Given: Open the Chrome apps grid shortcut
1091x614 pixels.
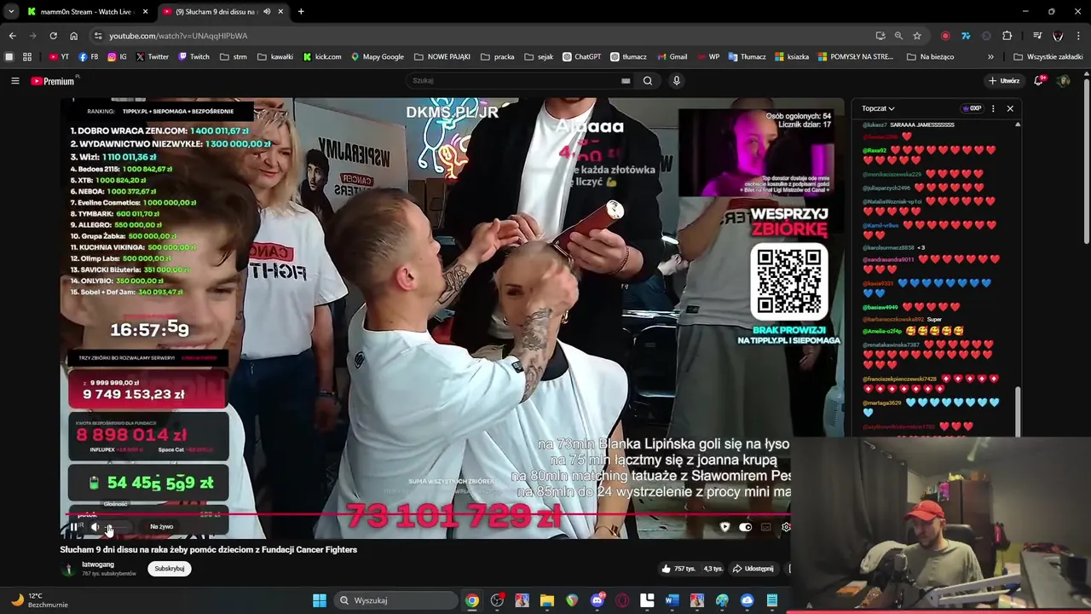Looking at the screenshot, I should click(x=27, y=57).
